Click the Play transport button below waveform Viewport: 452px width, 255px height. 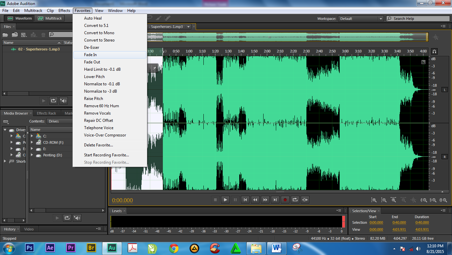point(225,200)
